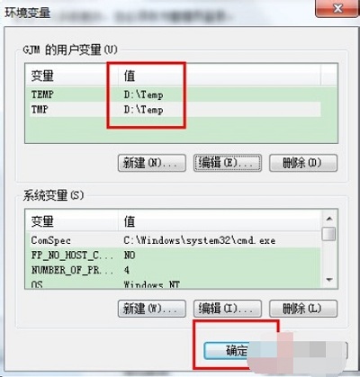The image size is (360, 377).
Task: Click the system variables scrollbar thumb
Action: point(329,234)
